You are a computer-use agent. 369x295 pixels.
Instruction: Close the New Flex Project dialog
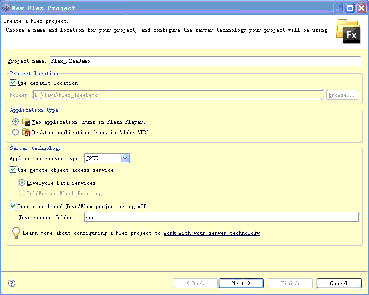(361, 8)
